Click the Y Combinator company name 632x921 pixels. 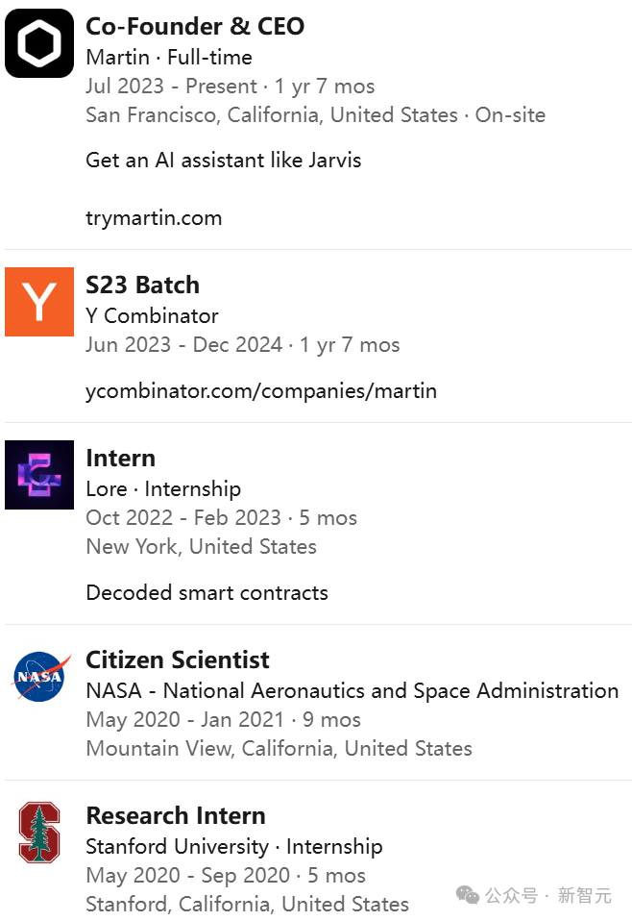click(x=152, y=316)
